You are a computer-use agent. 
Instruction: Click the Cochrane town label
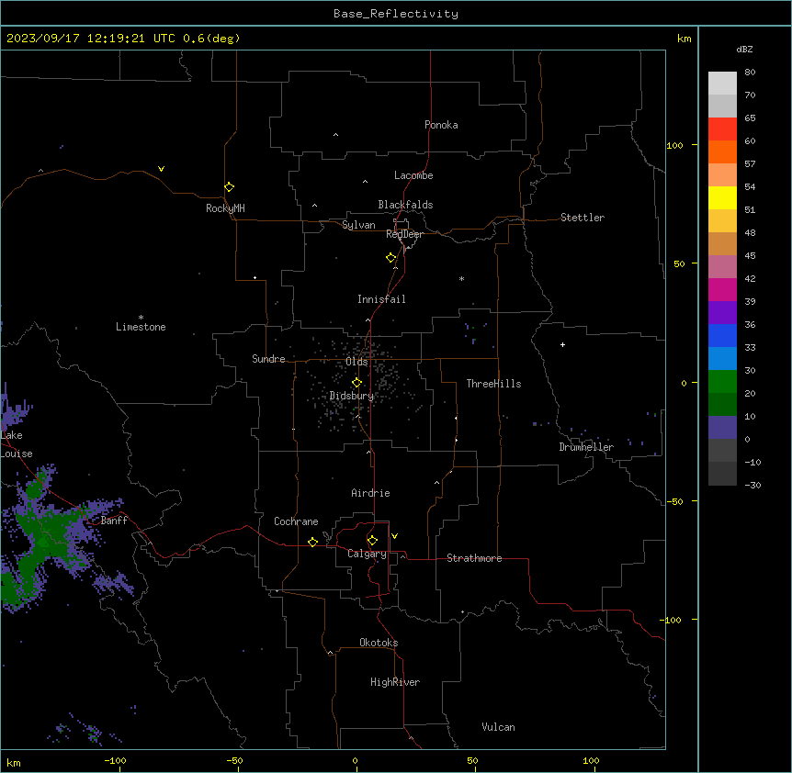coord(296,521)
